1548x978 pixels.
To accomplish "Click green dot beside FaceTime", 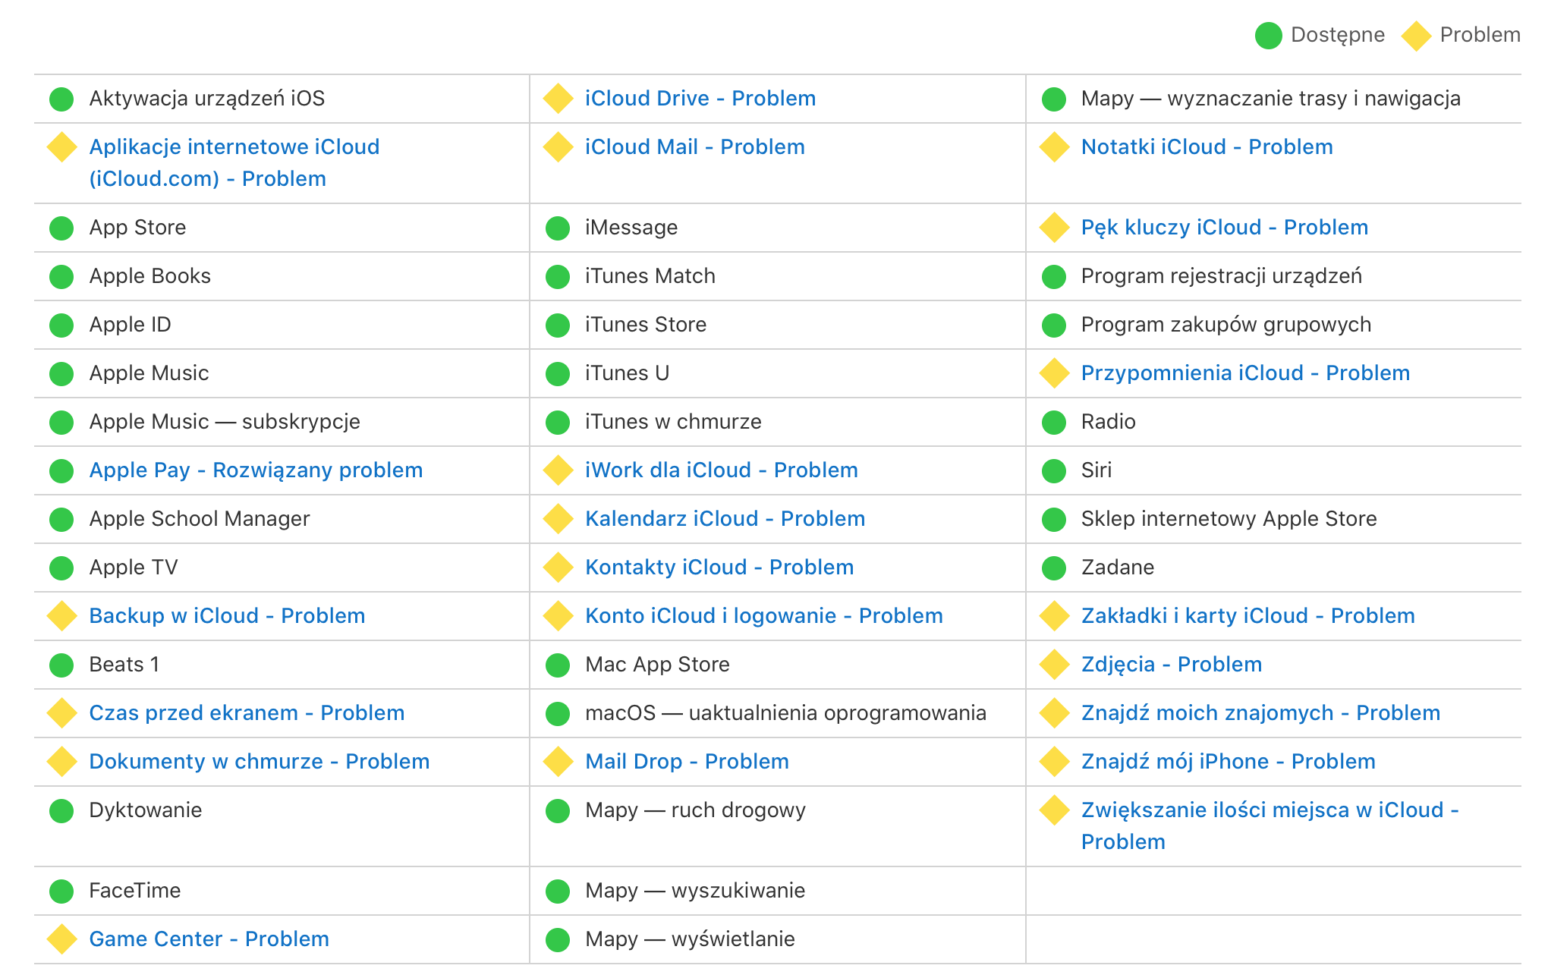I will click(61, 891).
